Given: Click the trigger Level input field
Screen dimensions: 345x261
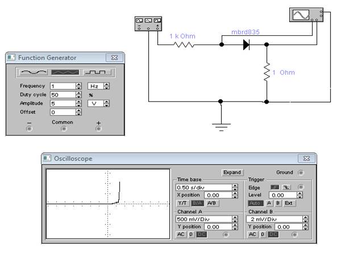Looking at the screenshot, I should click(283, 195).
